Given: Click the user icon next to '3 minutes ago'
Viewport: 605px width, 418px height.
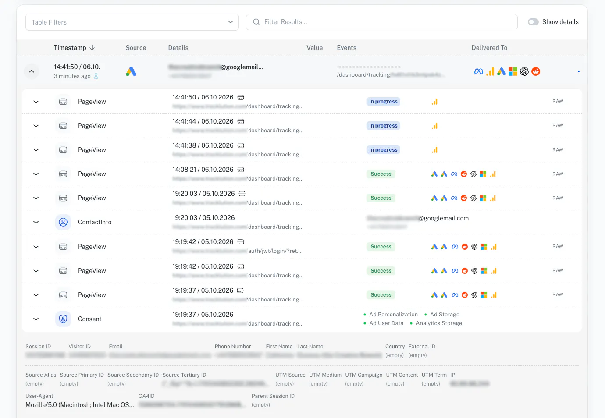Looking at the screenshot, I should (x=96, y=76).
